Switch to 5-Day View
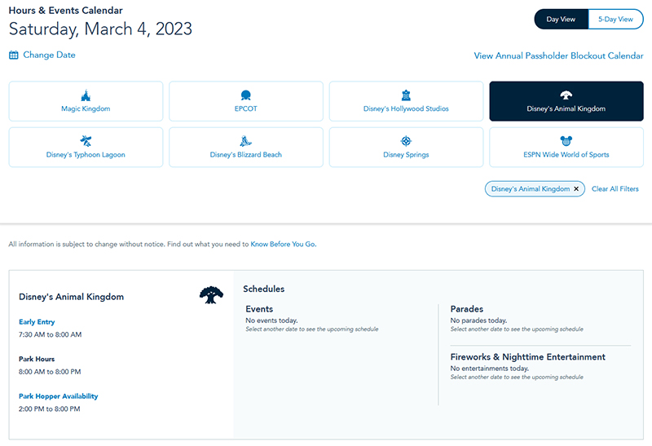The height and width of the screenshot is (446, 652). 616,19
